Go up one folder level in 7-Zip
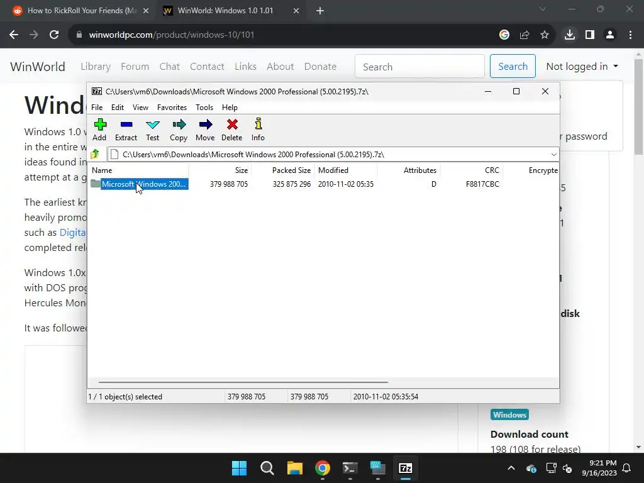 pyautogui.click(x=96, y=154)
